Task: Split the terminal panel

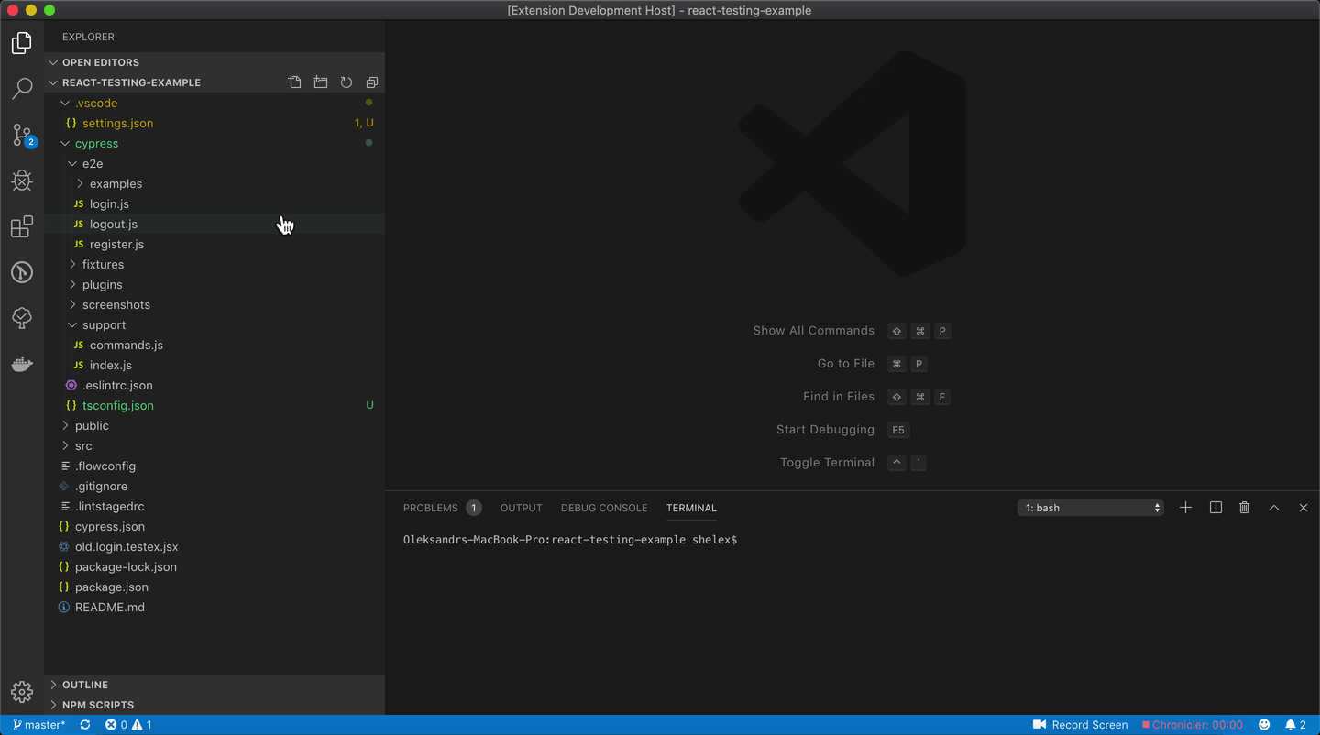Action: pos(1215,508)
